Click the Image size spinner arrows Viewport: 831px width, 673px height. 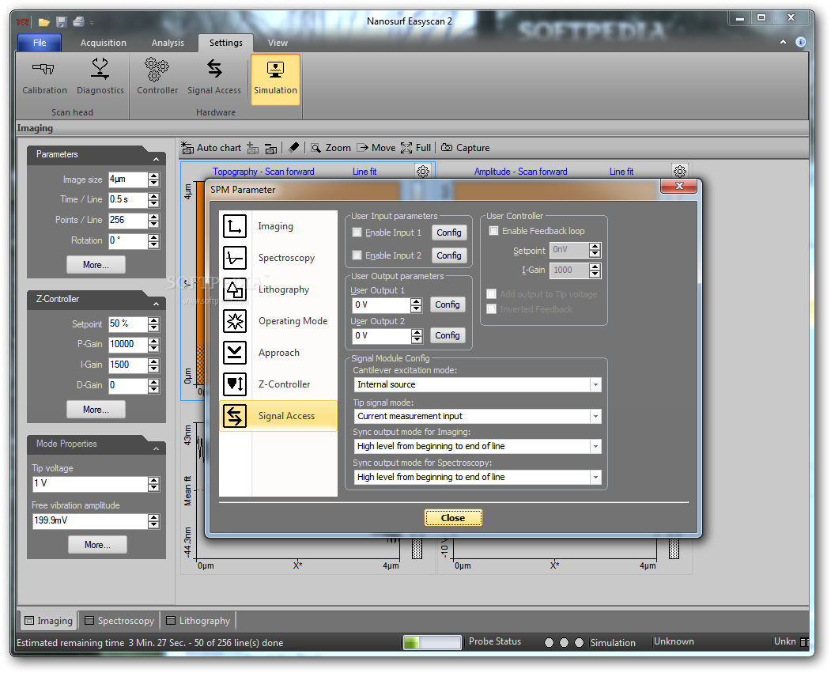[153, 180]
